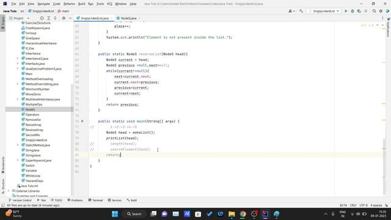The height and width of the screenshot is (220, 391).
Task: Run with Coverage icon in toolbar
Action: (359, 11)
